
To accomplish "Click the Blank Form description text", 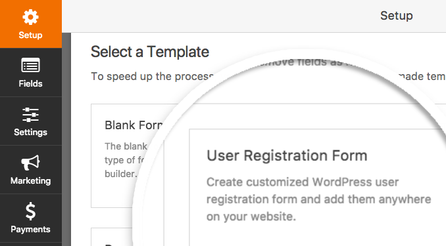I will 125,160.
